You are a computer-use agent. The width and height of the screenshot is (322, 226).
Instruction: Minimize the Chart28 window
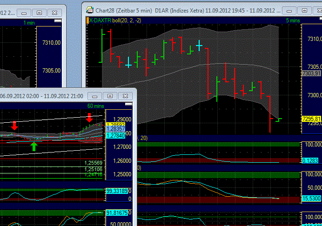(289, 11)
